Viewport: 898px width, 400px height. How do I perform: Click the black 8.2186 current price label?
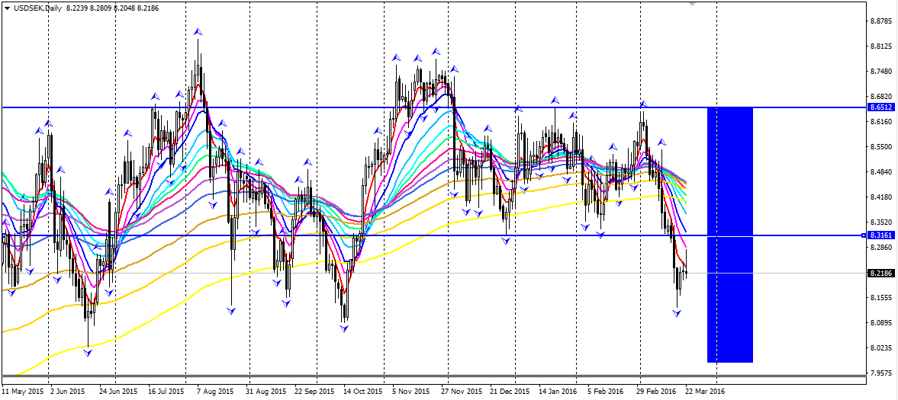coord(880,273)
